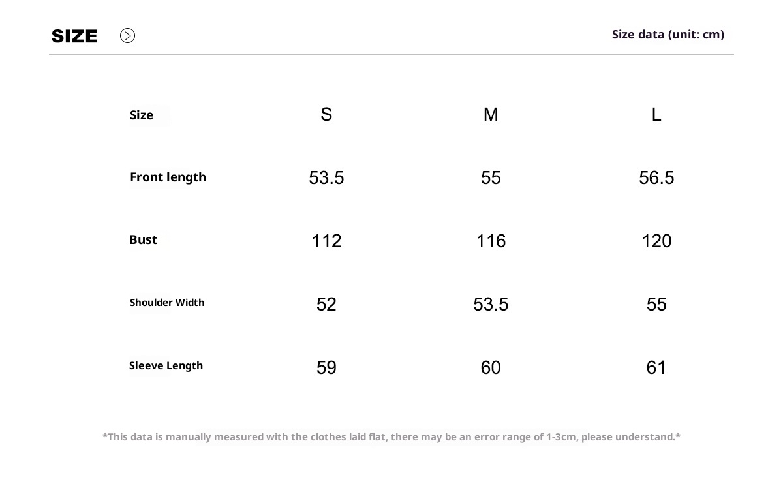
Task: Click the Sleeve Length value 60
Action: 491,368
